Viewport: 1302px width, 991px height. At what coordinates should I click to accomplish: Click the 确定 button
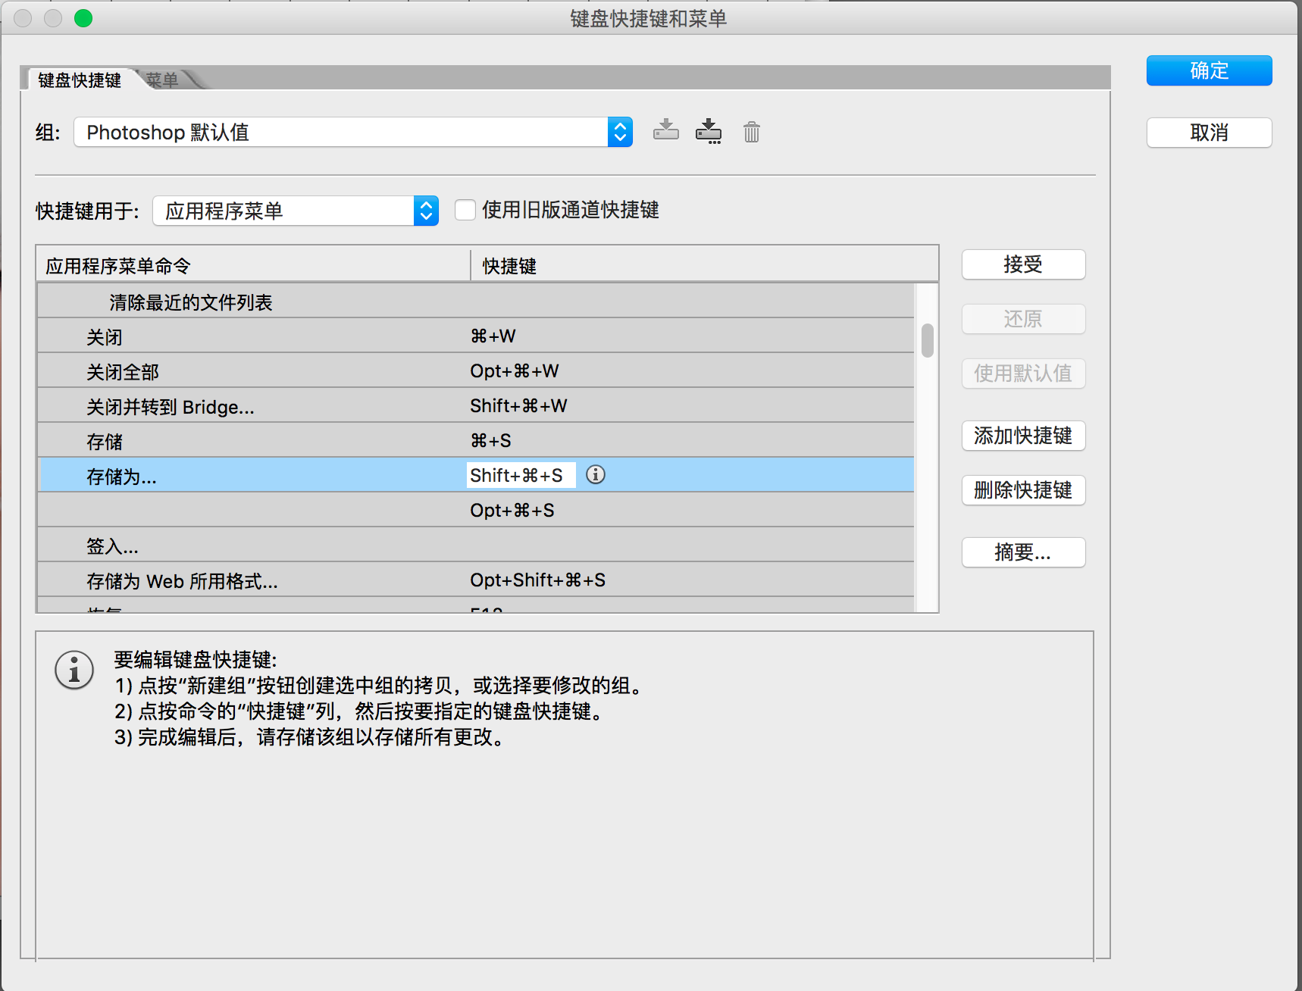[x=1209, y=70]
